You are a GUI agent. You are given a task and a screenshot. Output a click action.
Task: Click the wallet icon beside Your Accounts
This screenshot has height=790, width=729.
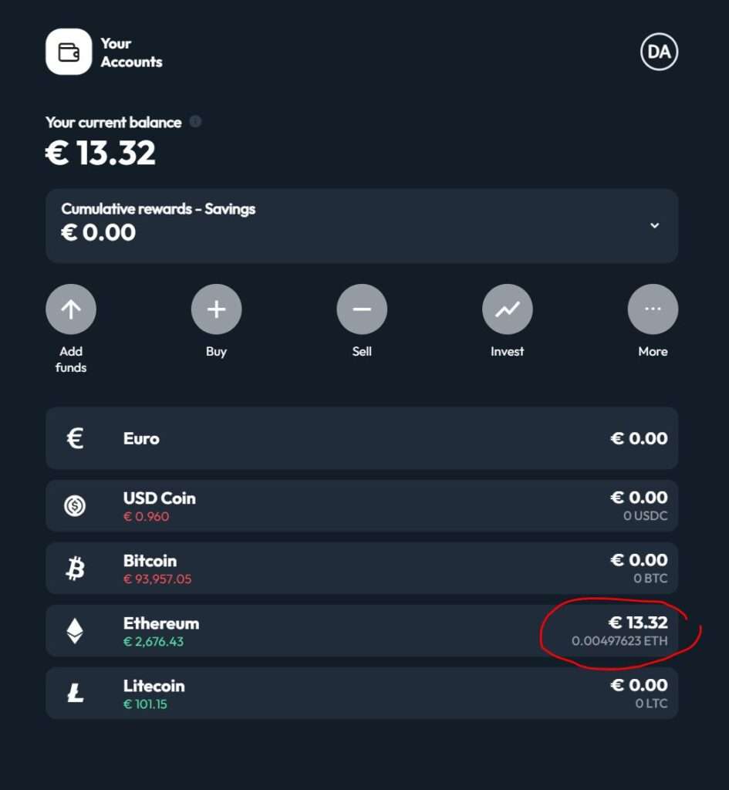click(x=69, y=52)
